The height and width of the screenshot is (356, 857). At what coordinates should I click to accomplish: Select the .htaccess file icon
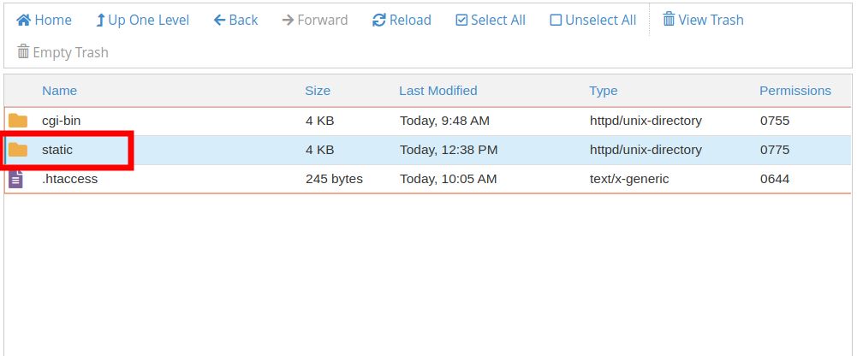[x=16, y=179]
